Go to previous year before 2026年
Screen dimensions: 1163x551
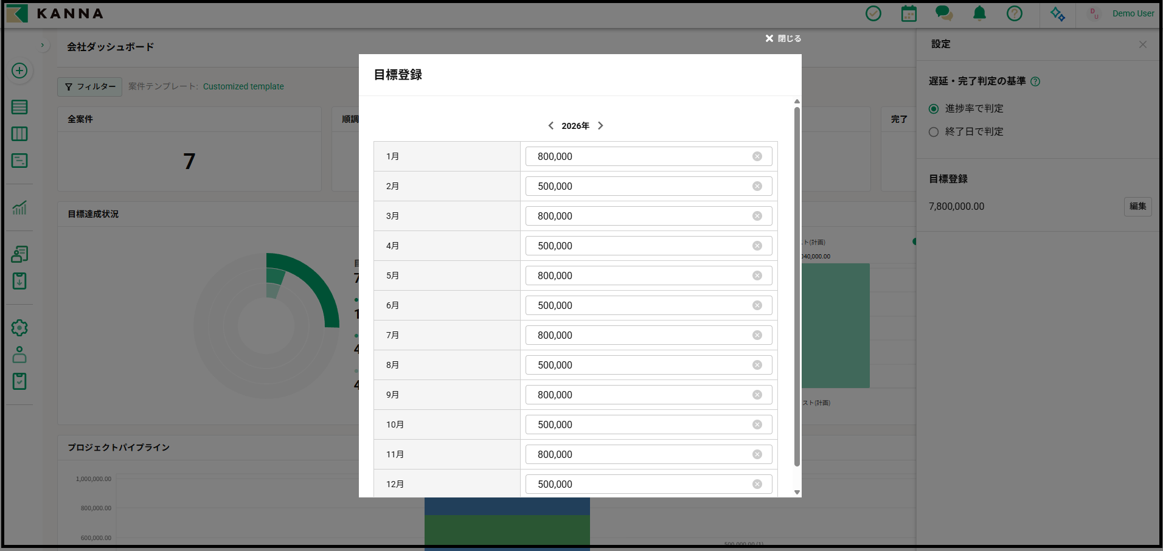coord(550,126)
